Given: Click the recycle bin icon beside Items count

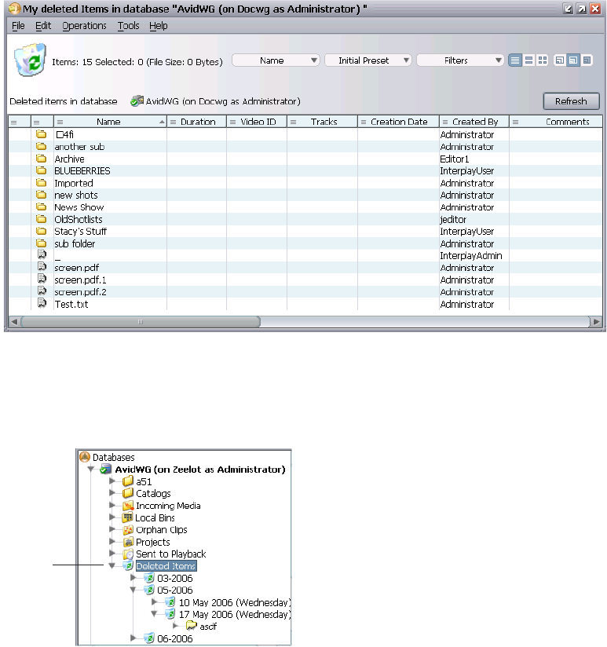Looking at the screenshot, I should pyautogui.click(x=30, y=60).
